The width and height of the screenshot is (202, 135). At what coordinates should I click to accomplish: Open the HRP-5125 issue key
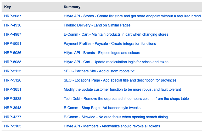pyautogui.click(x=13, y=71)
